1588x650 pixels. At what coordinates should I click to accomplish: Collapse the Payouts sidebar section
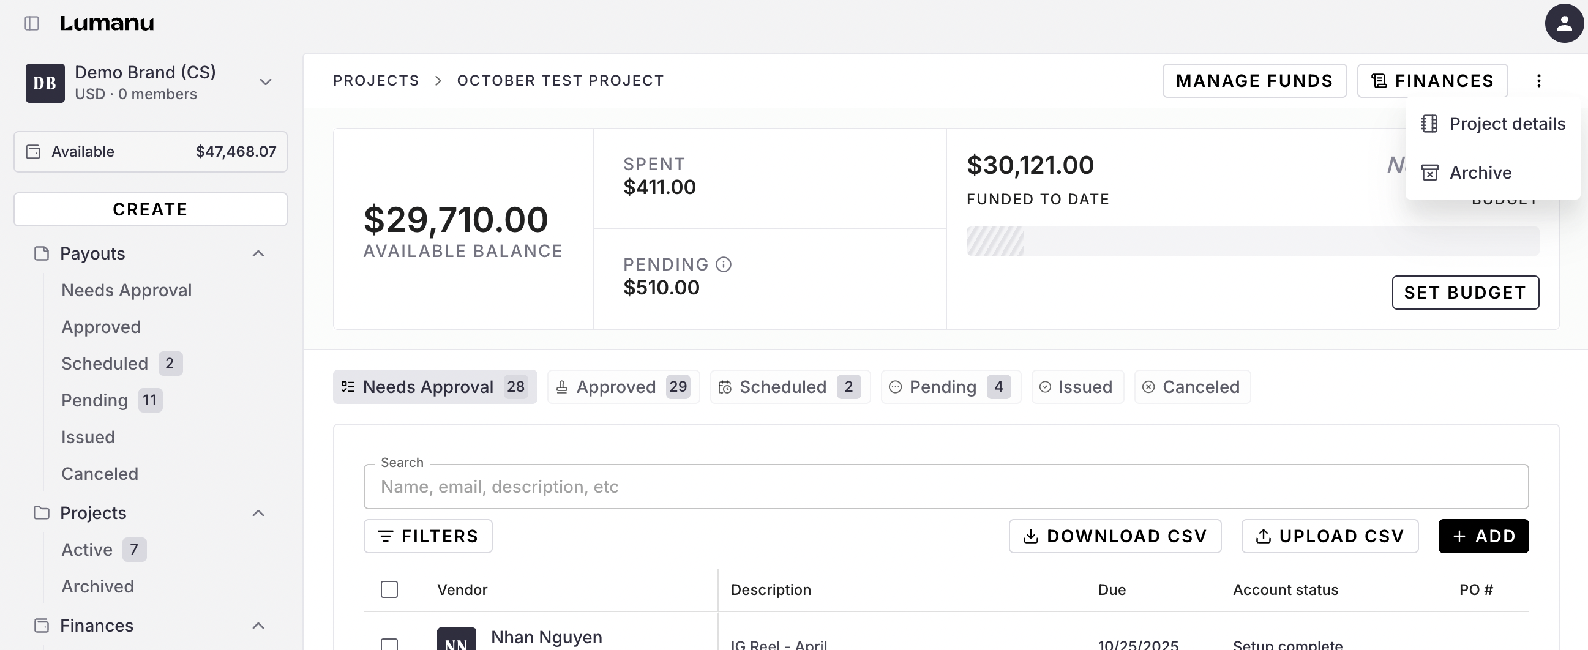click(258, 254)
